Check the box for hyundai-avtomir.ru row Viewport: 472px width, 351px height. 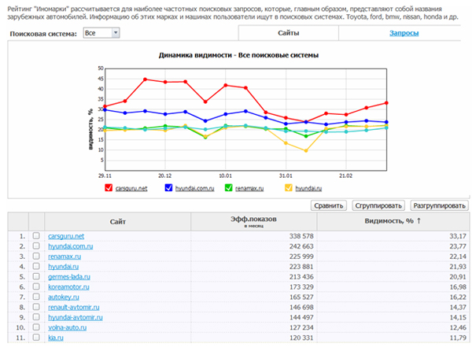tap(36, 317)
